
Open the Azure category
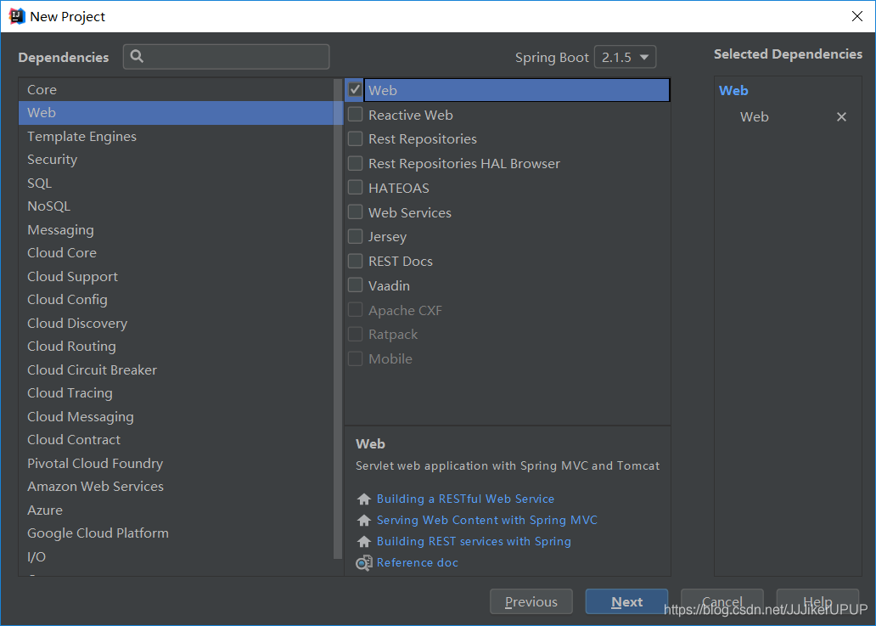[176, 510]
